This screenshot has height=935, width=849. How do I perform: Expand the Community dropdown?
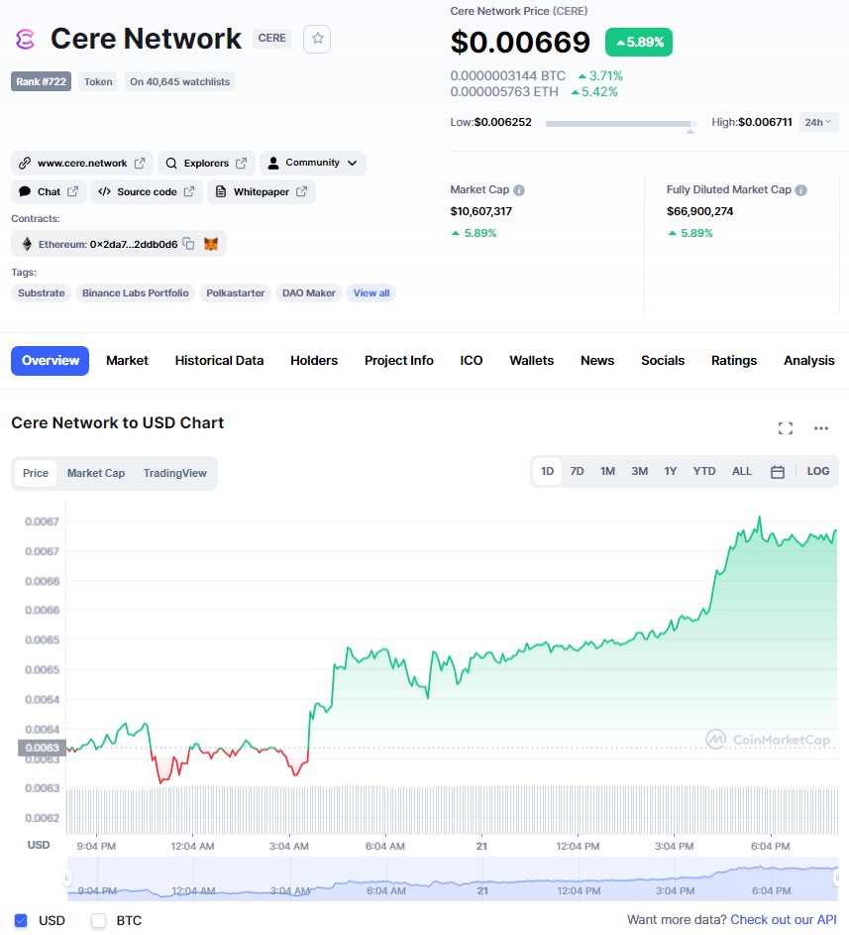313,163
